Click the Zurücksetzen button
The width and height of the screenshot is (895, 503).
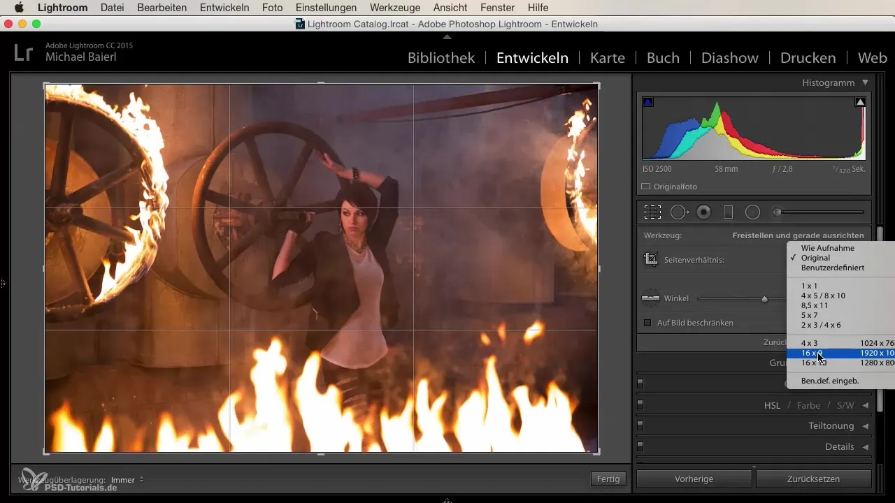tap(814, 479)
